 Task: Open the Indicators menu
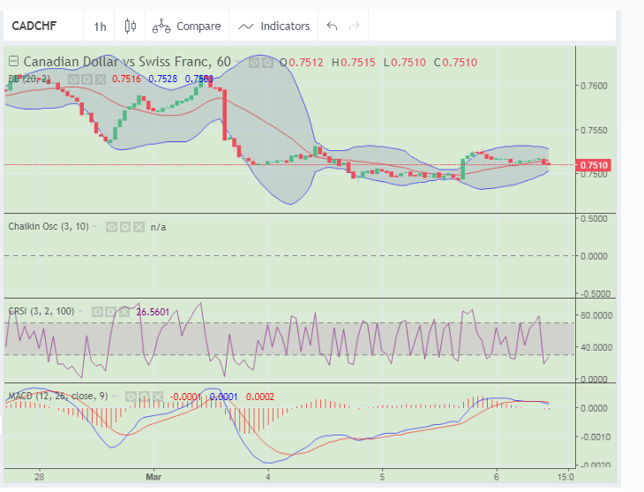(274, 26)
